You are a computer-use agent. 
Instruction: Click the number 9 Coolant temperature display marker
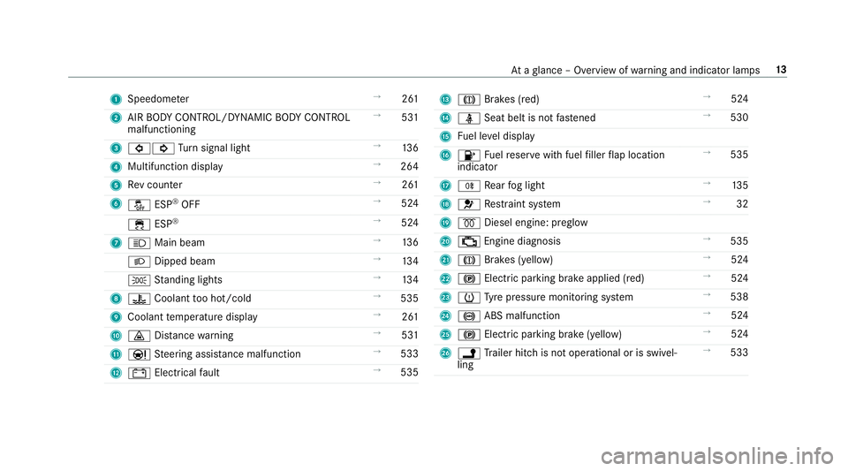pos(116,317)
